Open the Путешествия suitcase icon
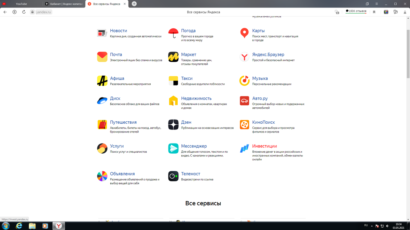The image size is (410, 230). (102, 125)
